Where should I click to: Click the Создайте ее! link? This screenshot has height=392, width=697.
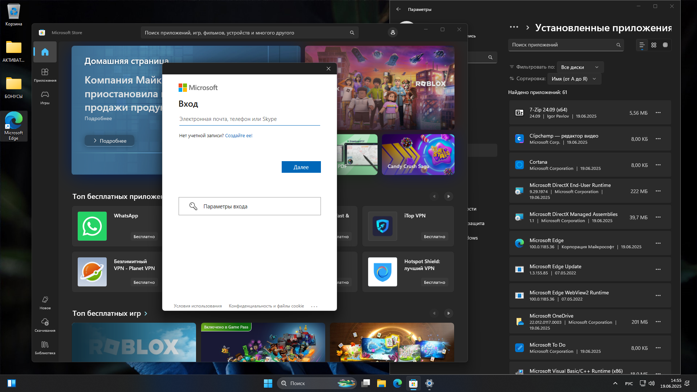[x=239, y=135]
